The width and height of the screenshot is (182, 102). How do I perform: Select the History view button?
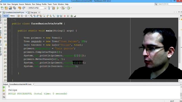pyautogui.click(x=13, y=16)
